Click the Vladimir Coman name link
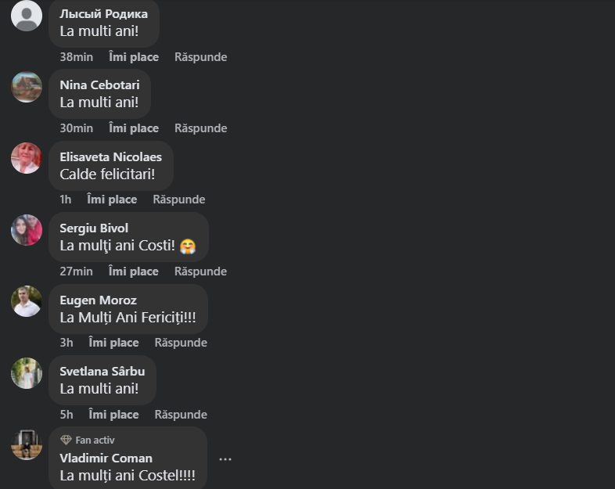The image size is (615, 489). point(106,458)
